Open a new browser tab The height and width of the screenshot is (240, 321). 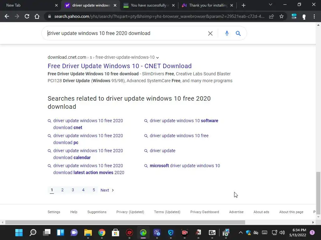(x=243, y=5)
